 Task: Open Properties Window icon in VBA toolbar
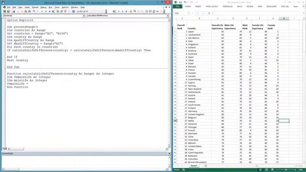(x=62, y=11)
